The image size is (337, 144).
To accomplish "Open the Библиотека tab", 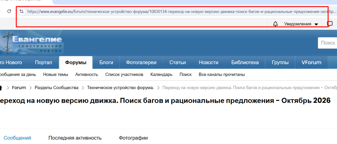I will coord(245,63).
